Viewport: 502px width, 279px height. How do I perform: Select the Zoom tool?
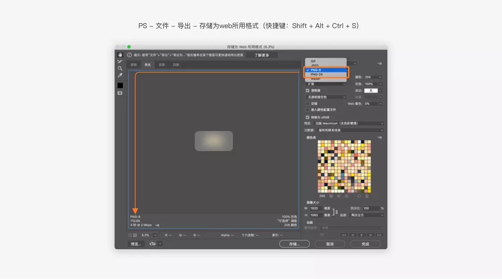(x=120, y=68)
